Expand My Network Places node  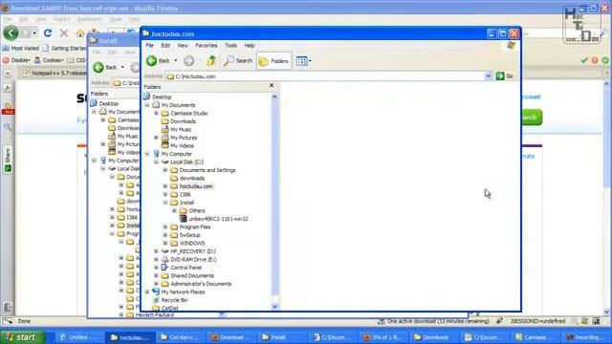click(147, 291)
